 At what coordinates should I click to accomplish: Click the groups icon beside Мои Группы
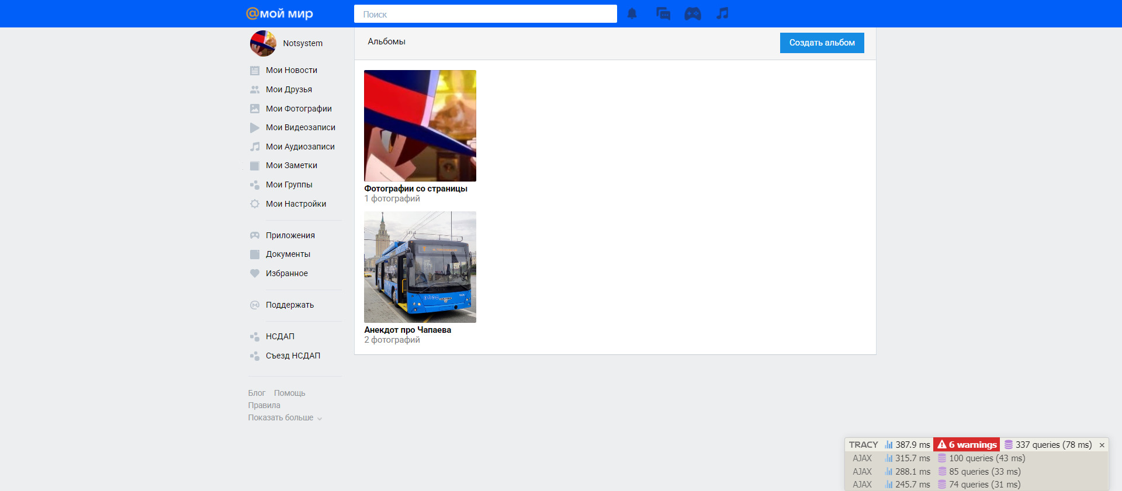click(255, 185)
